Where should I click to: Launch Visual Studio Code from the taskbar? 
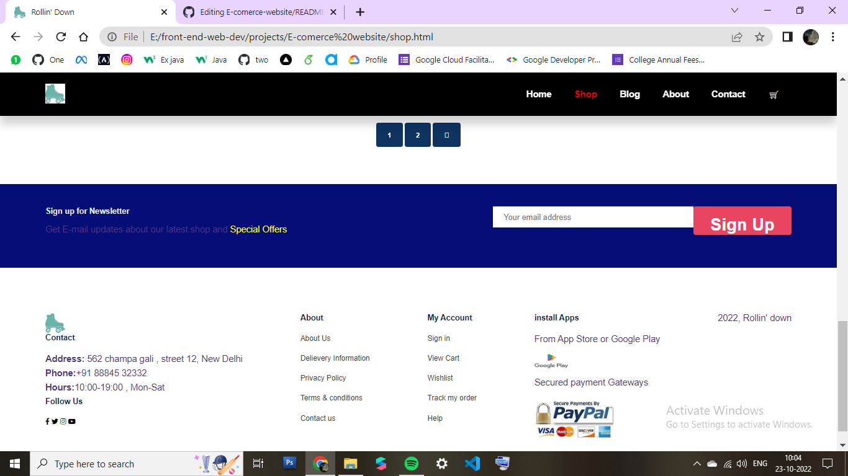[472, 464]
